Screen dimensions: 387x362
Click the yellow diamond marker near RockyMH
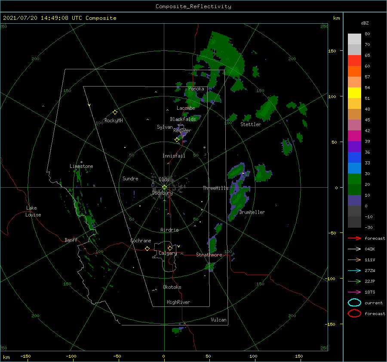115,112
